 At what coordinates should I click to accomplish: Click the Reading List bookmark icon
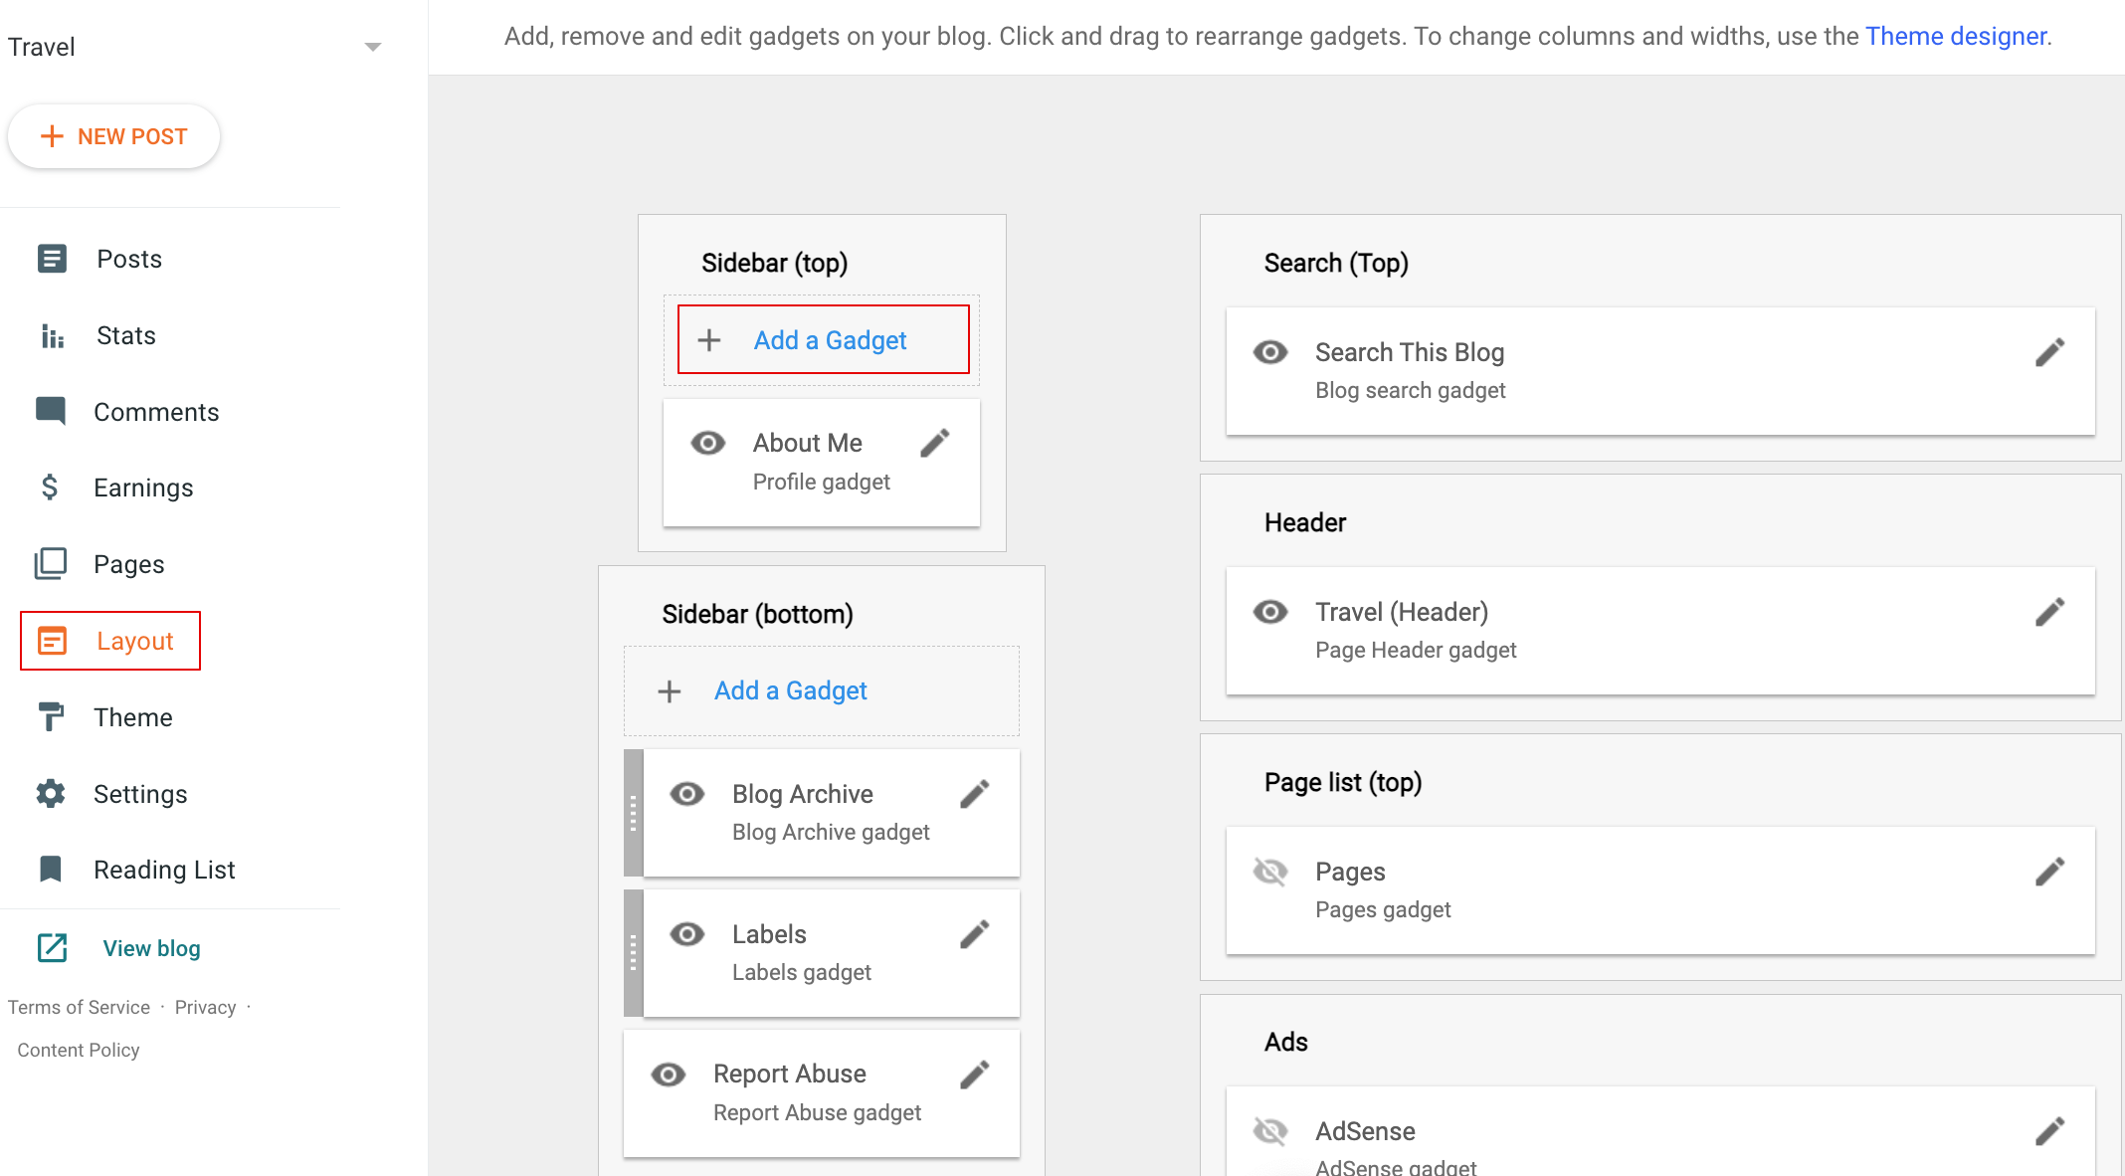pos(50,869)
